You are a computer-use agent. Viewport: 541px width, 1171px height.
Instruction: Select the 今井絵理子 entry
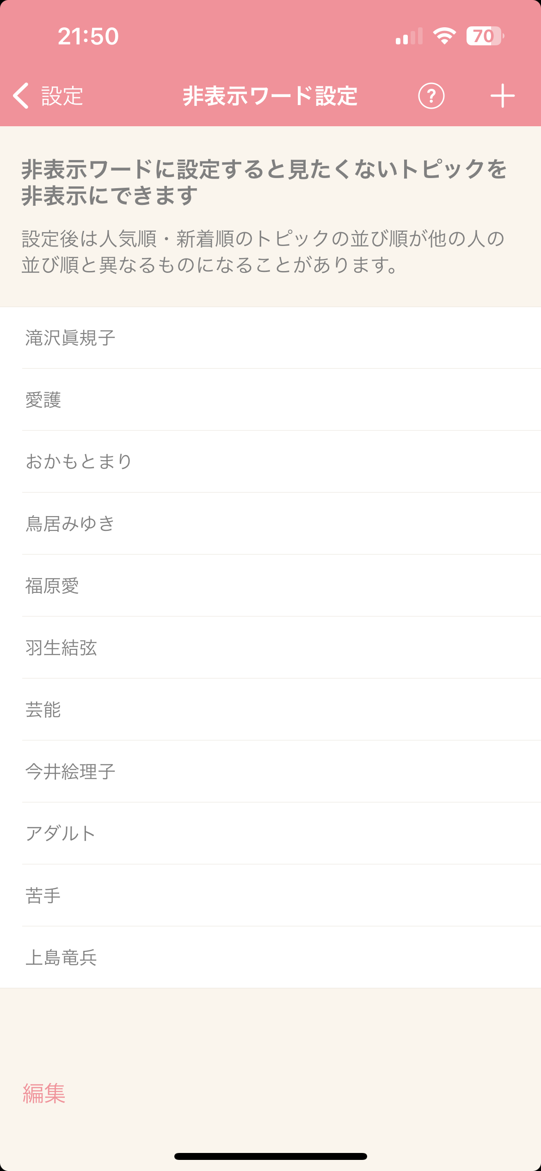click(x=270, y=771)
